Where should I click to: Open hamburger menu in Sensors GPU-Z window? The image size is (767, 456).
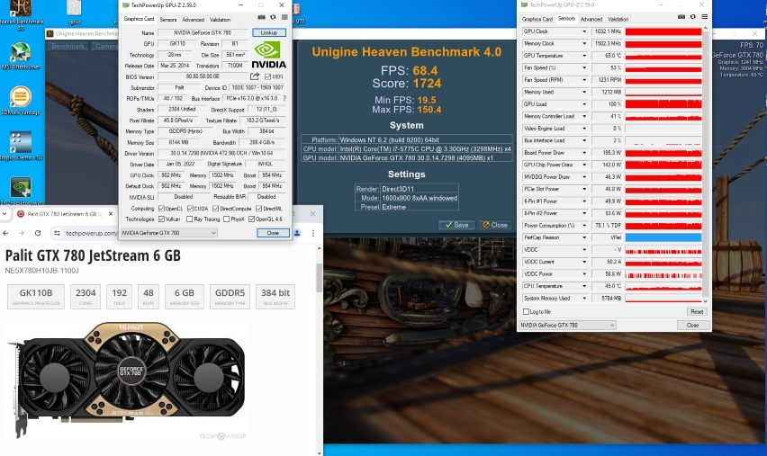[x=705, y=16]
